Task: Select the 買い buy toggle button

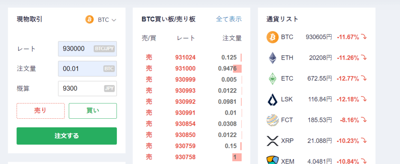Action: tap(93, 111)
